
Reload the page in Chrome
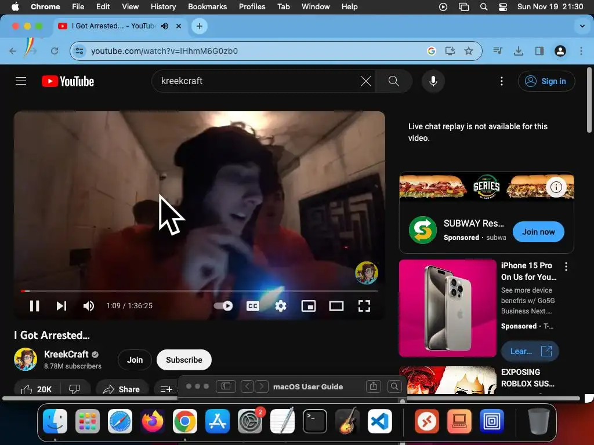click(x=55, y=51)
